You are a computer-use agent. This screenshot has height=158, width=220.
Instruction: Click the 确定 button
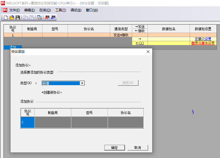click(115, 148)
